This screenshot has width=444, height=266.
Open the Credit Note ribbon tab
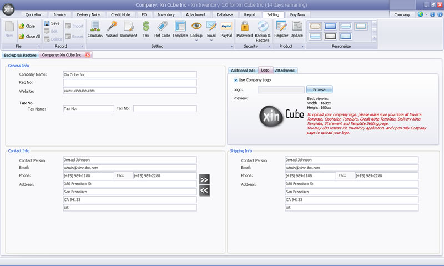[120, 15]
